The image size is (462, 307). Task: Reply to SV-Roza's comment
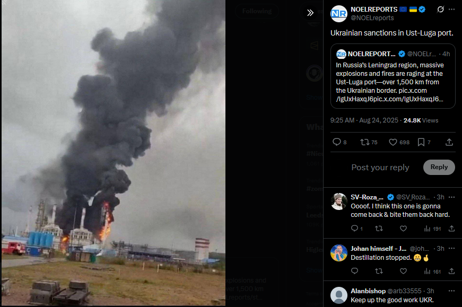(x=357, y=229)
